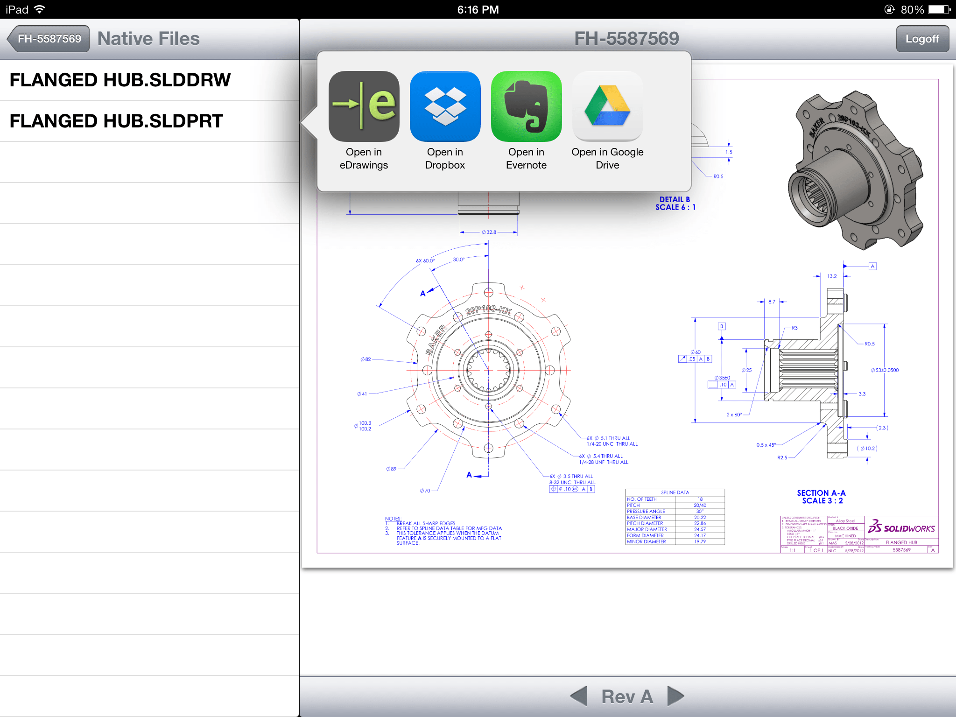Tap the front view of the hub drawing

[488, 370]
